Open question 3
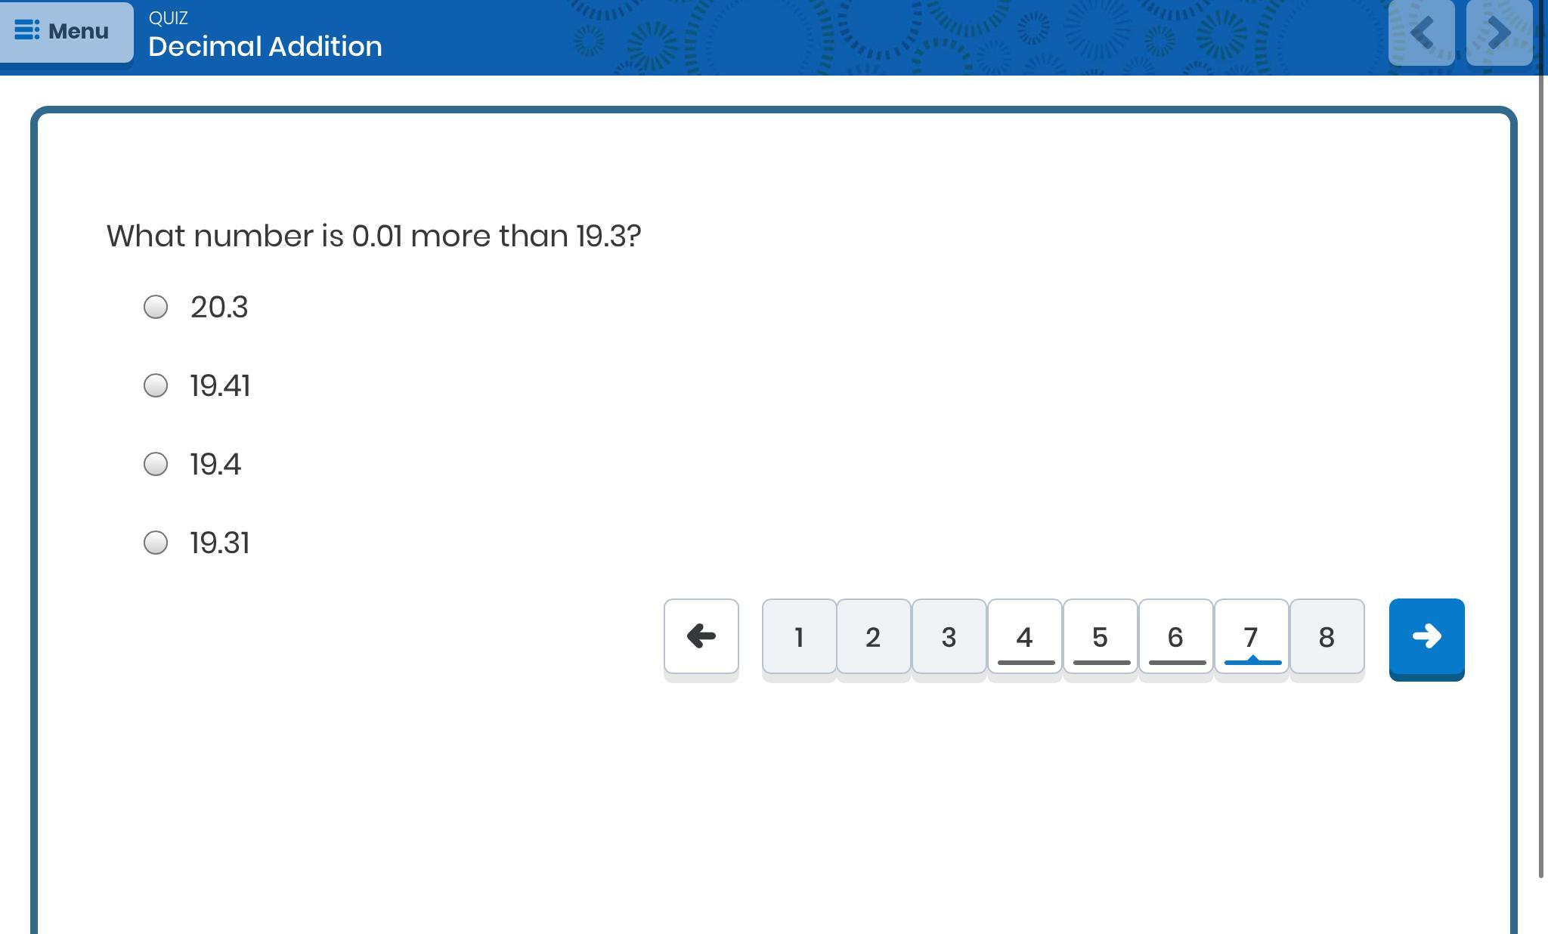Screen dimensions: 1548x934 click(949, 636)
